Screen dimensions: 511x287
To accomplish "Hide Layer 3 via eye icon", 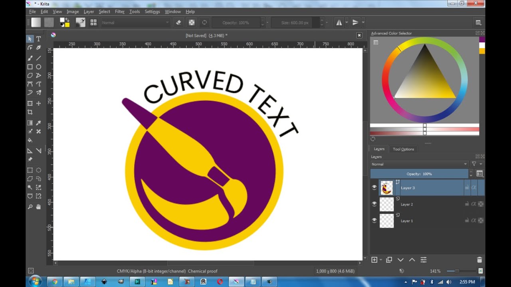I will point(374,188).
